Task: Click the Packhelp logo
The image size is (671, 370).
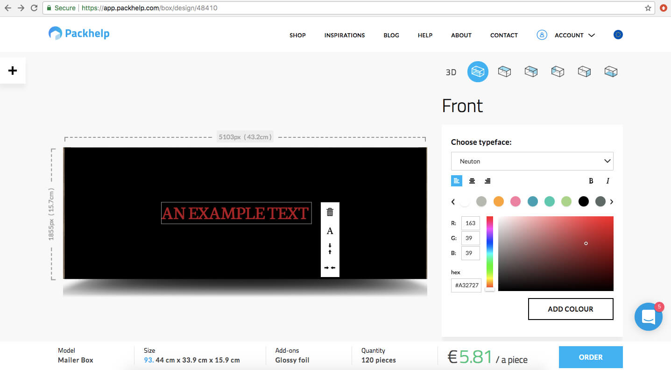Action: [79, 33]
